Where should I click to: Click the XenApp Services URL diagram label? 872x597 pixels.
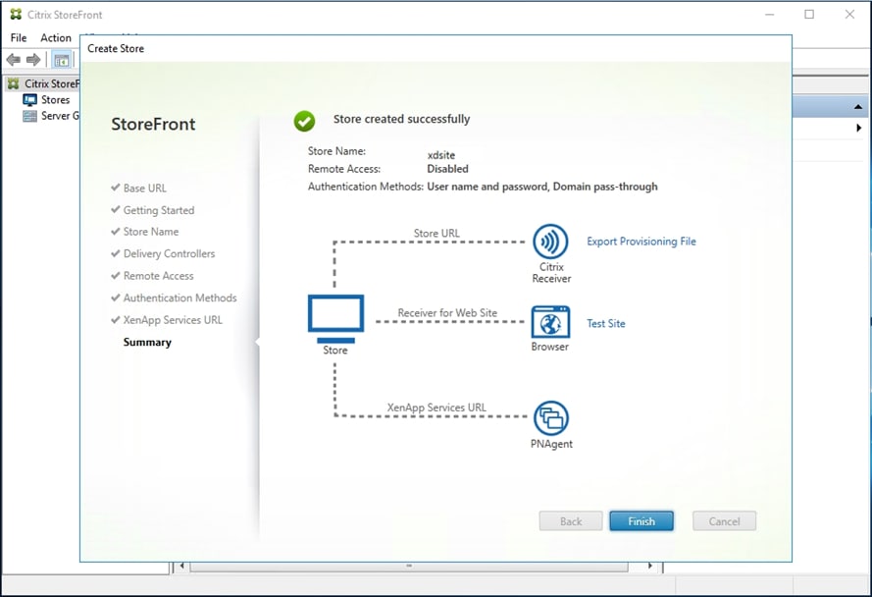[x=436, y=407]
